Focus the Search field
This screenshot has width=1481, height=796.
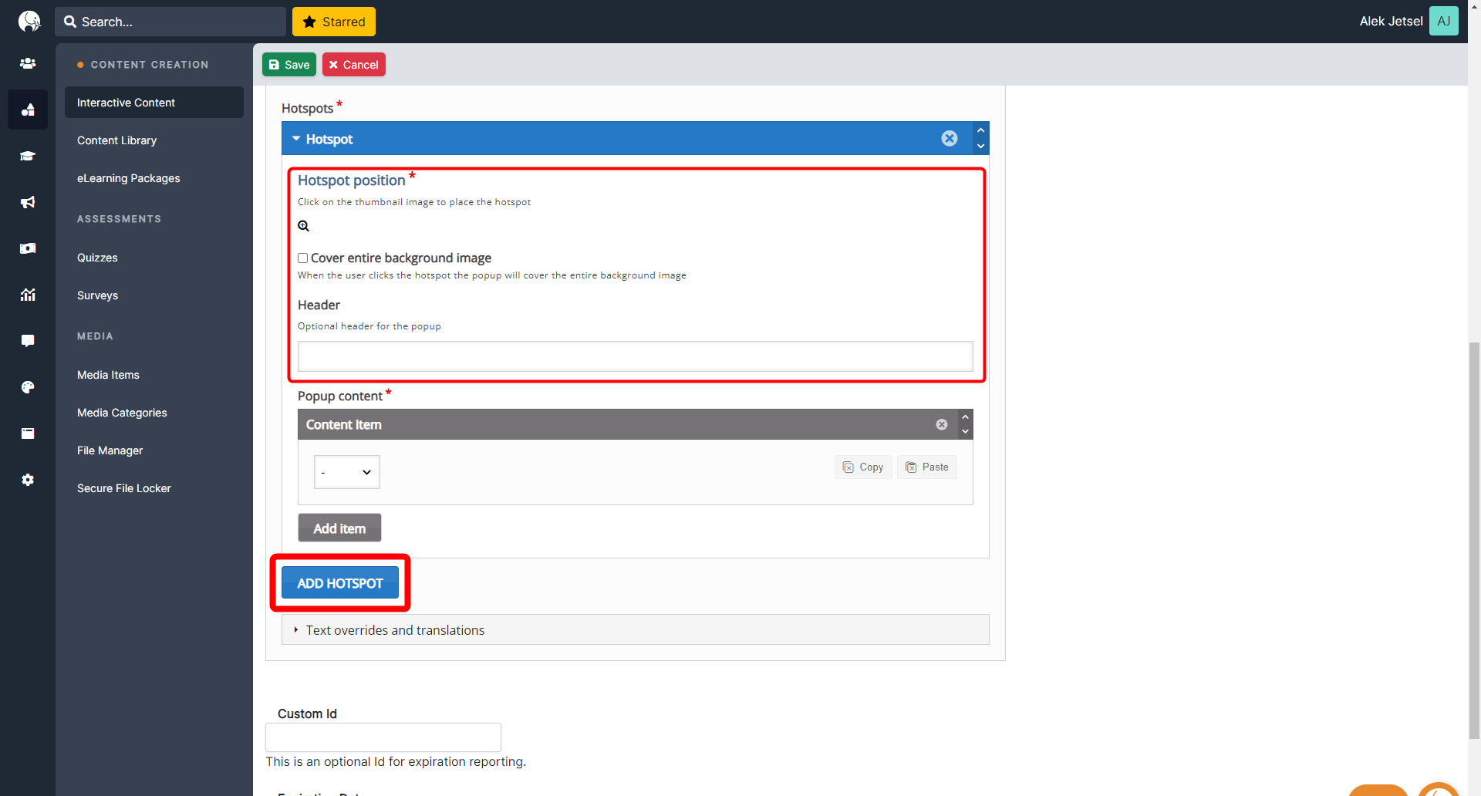point(170,22)
